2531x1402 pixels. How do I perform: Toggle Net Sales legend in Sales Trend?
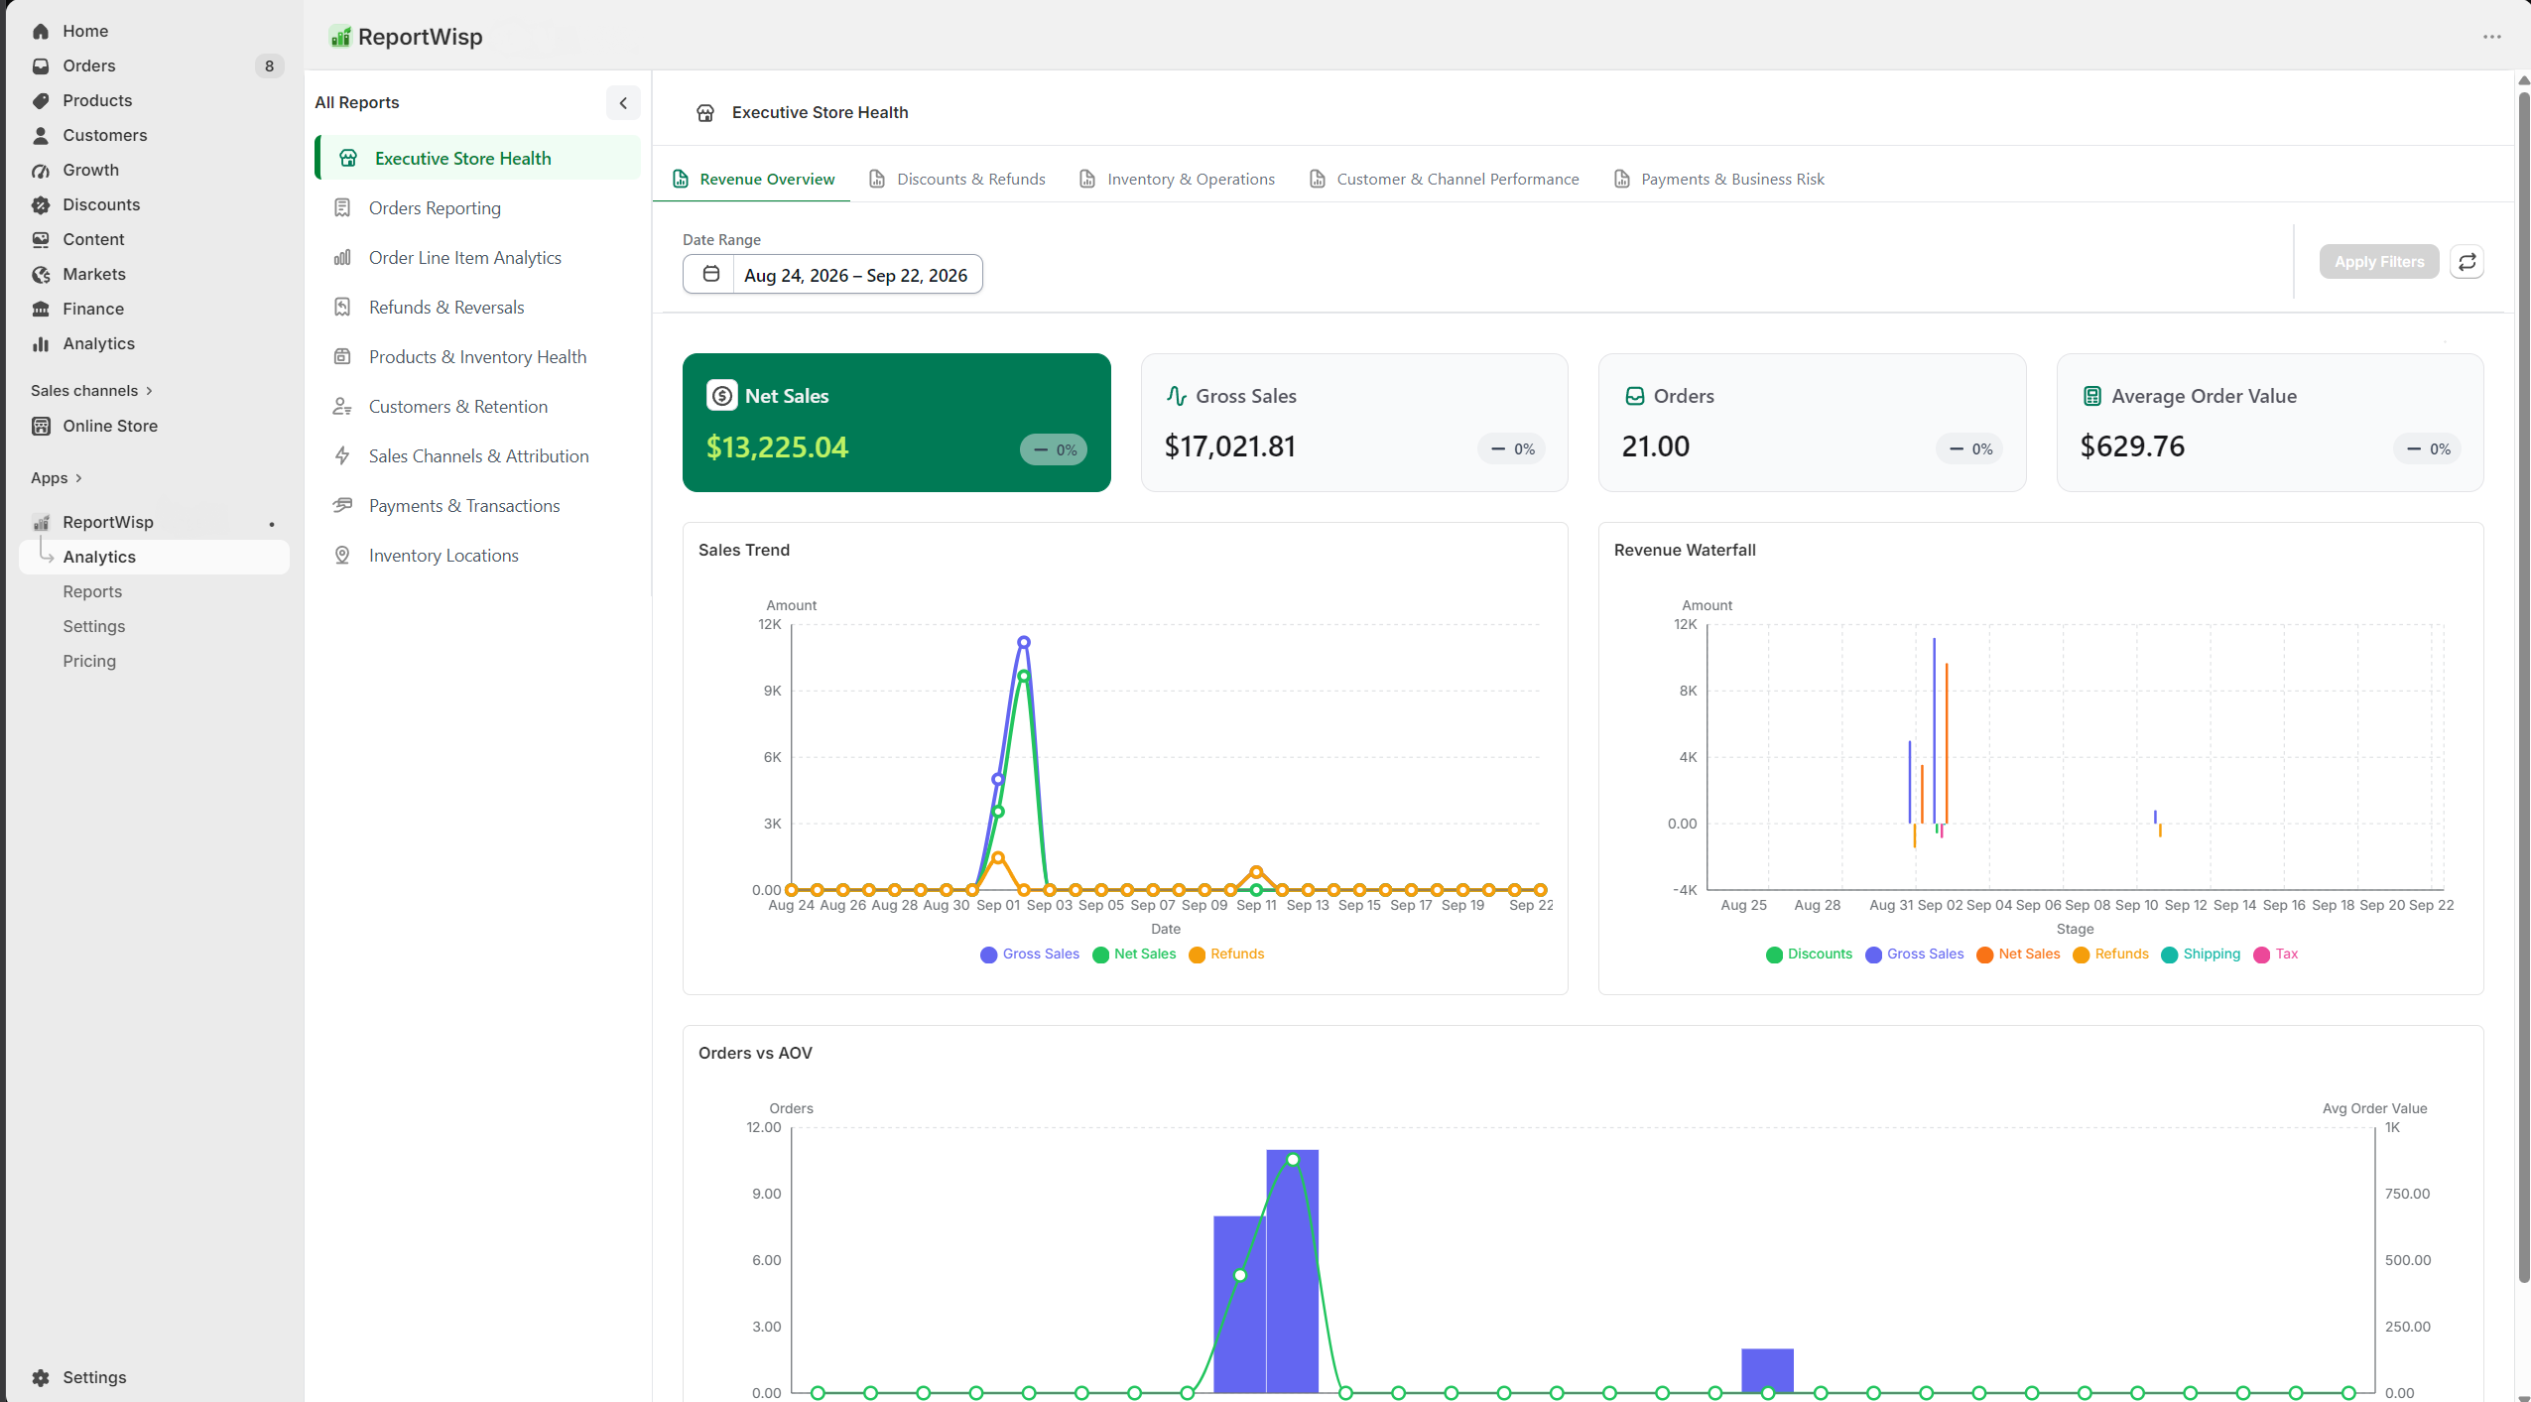pos(1134,955)
